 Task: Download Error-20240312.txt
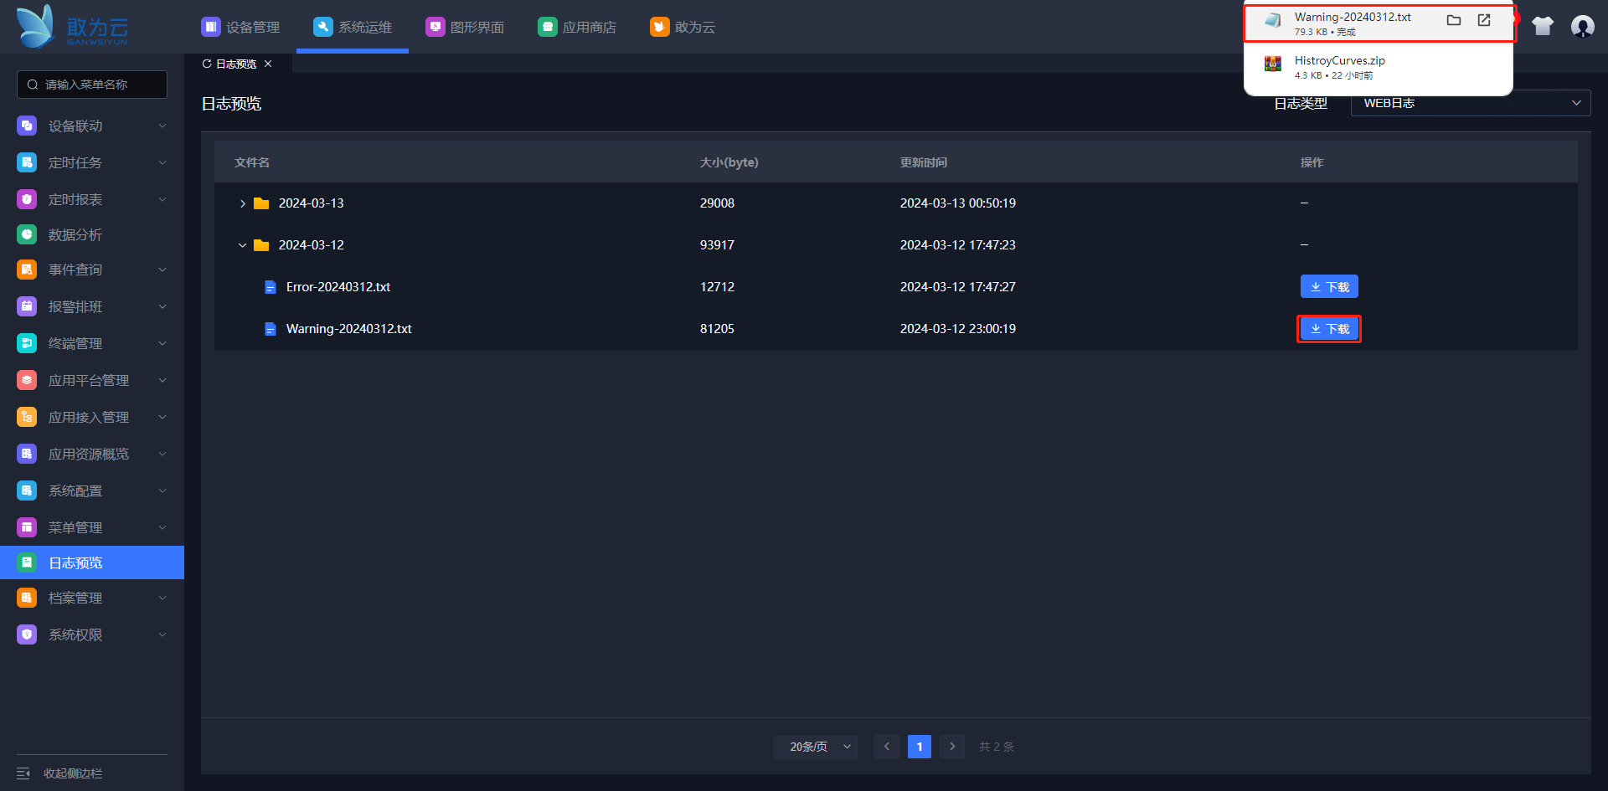pyautogui.click(x=1329, y=286)
